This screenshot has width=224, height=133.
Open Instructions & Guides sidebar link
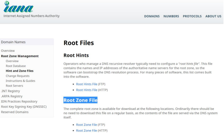tap(20, 81)
